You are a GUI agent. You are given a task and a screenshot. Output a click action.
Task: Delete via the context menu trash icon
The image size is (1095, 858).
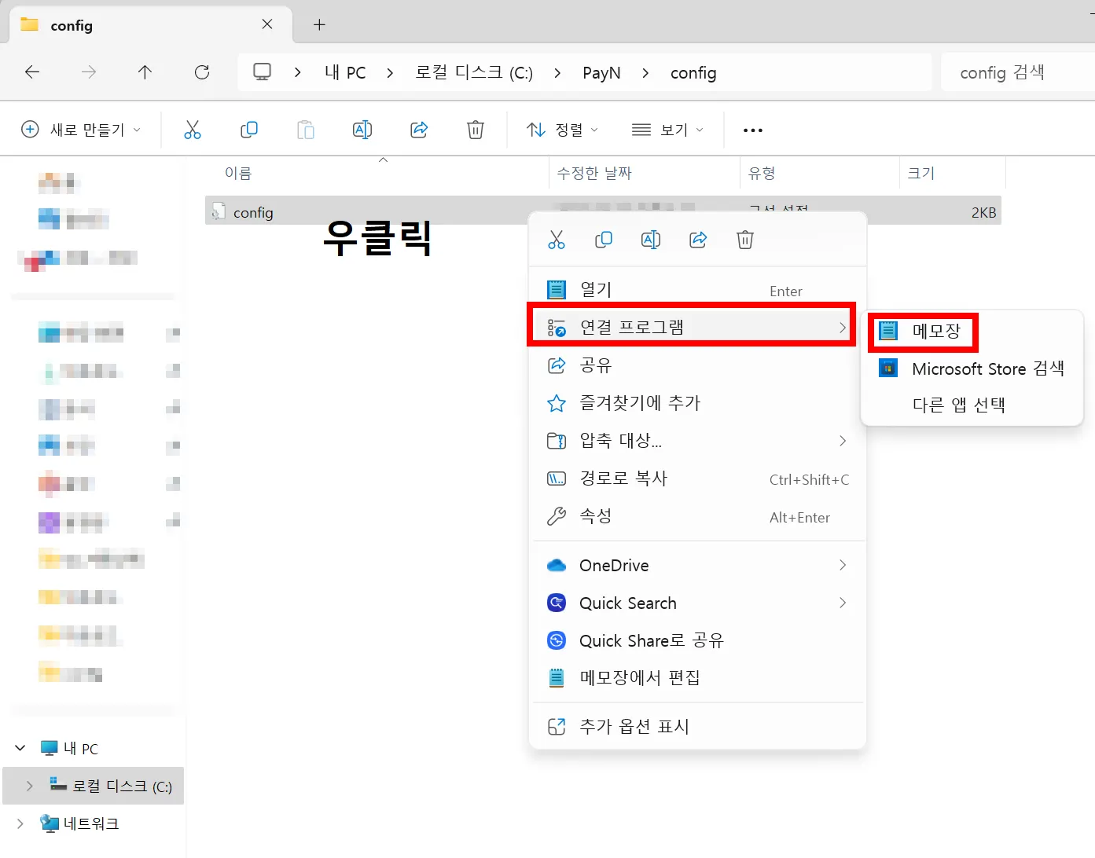(745, 240)
